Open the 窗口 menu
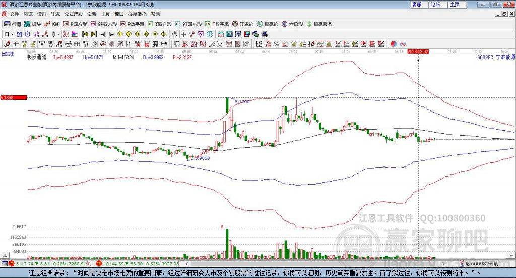This screenshot has height=278, width=516. point(119,14)
